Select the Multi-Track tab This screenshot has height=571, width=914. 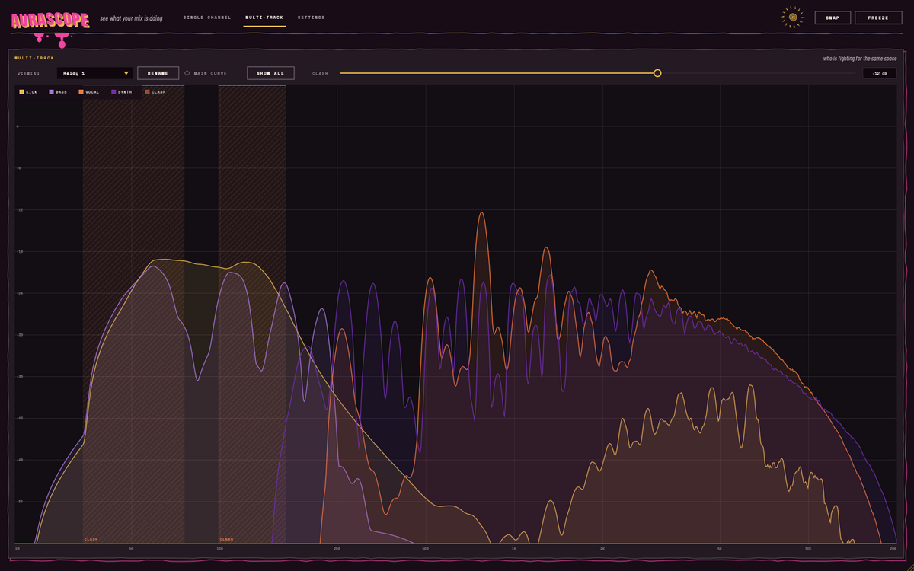265,18
